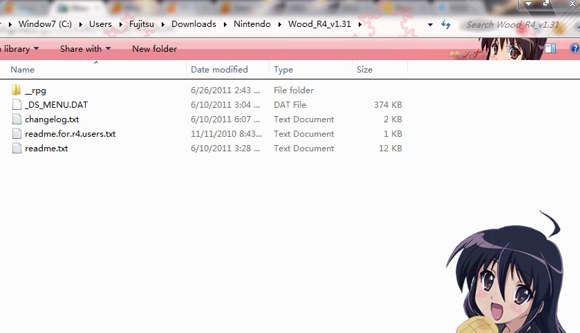Expand the view options dropdown arrow
580x333 pixels.
[x=527, y=48]
